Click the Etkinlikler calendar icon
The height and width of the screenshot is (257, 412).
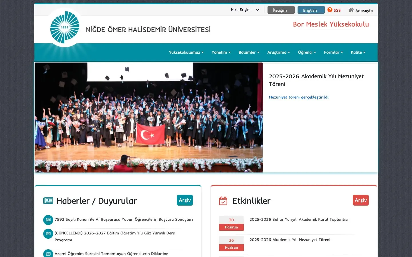pyautogui.click(x=223, y=201)
